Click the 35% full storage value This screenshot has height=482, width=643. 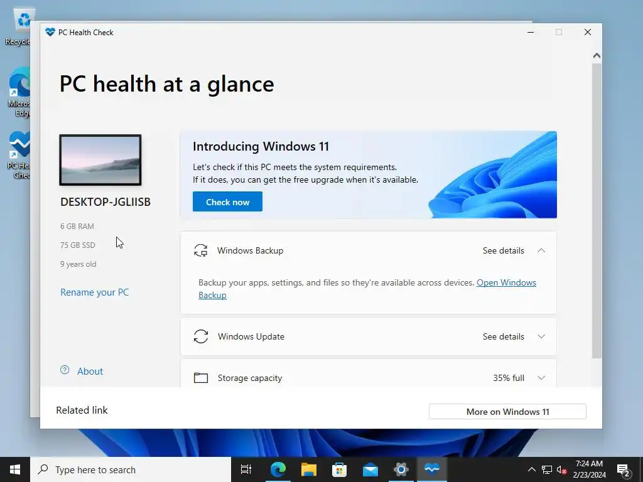[509, 378]
